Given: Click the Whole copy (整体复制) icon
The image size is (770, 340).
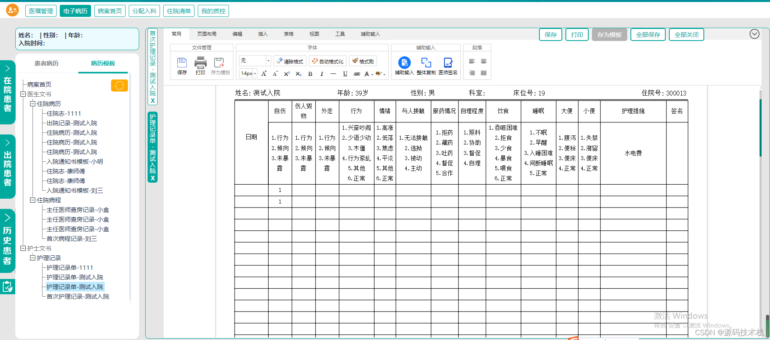Looking at the screenshot, I should click(426, 66).
